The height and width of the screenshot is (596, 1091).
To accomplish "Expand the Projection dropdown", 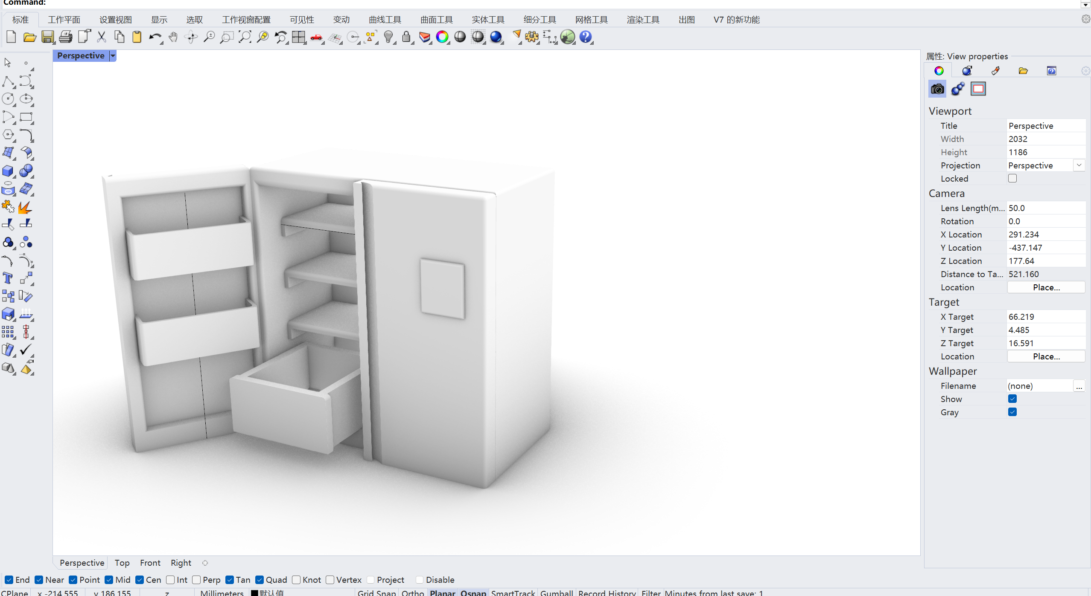I will 1079,165.
